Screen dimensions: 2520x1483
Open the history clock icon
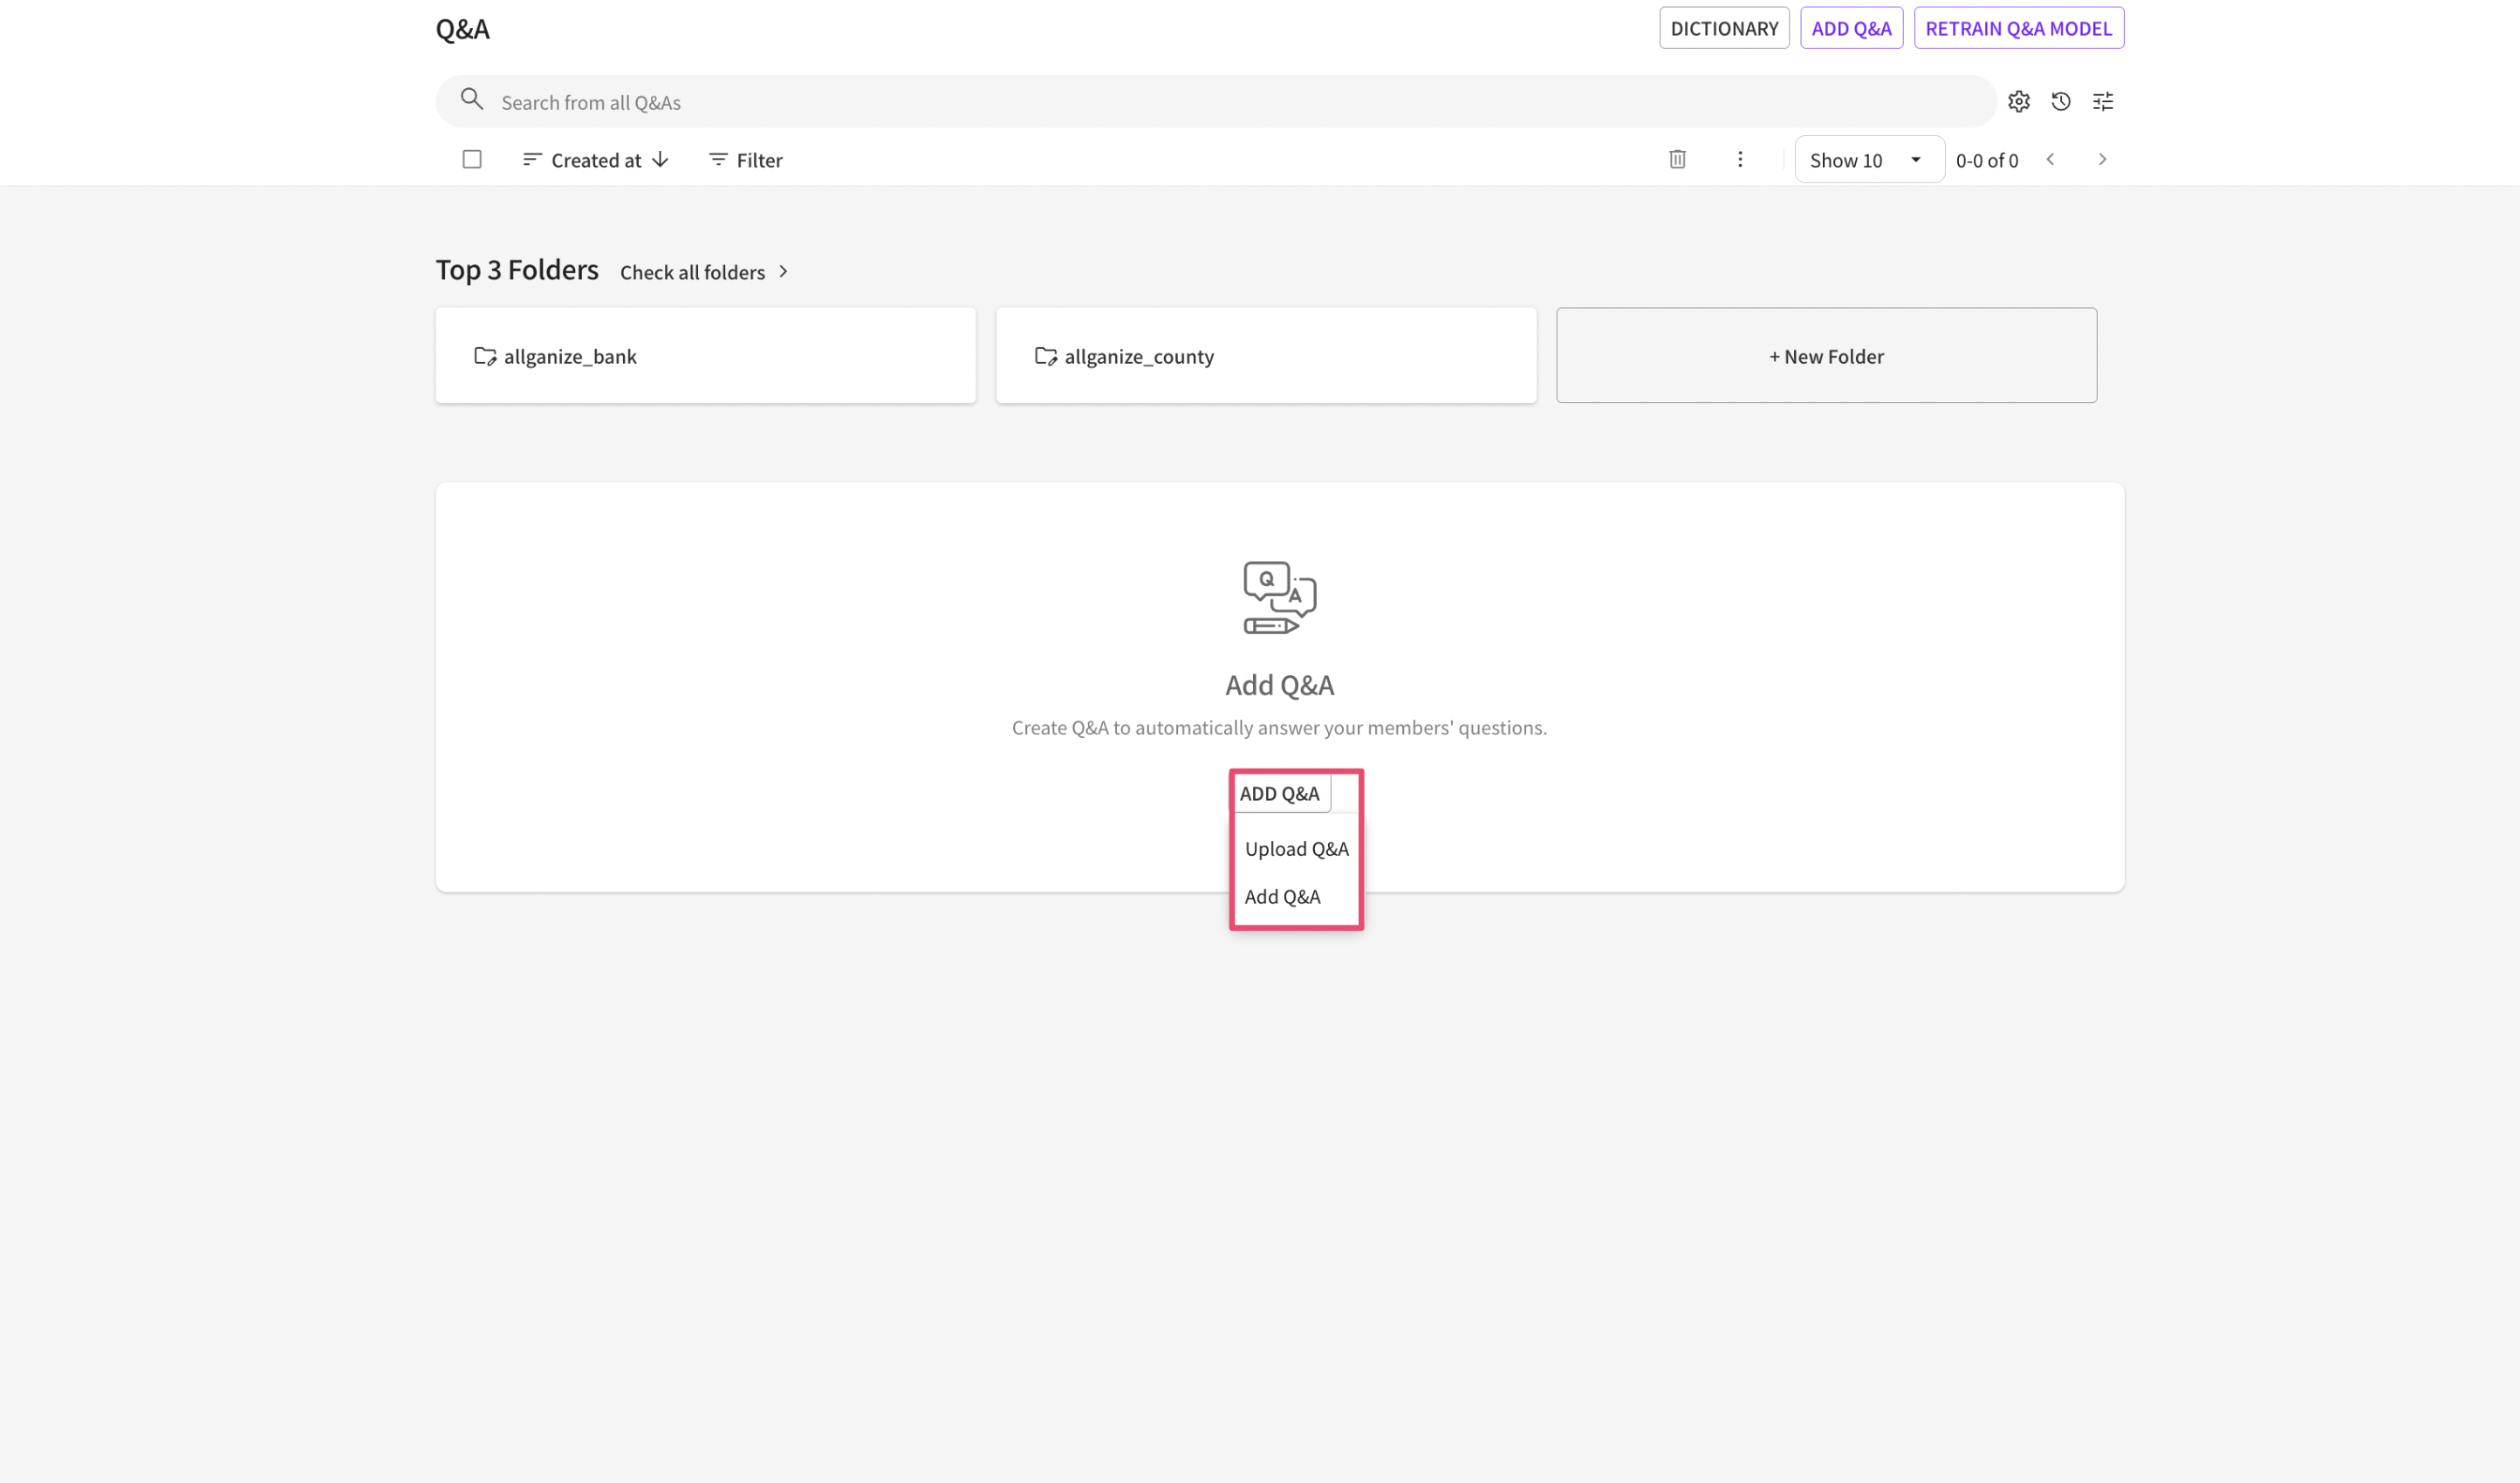point(2060,101)
